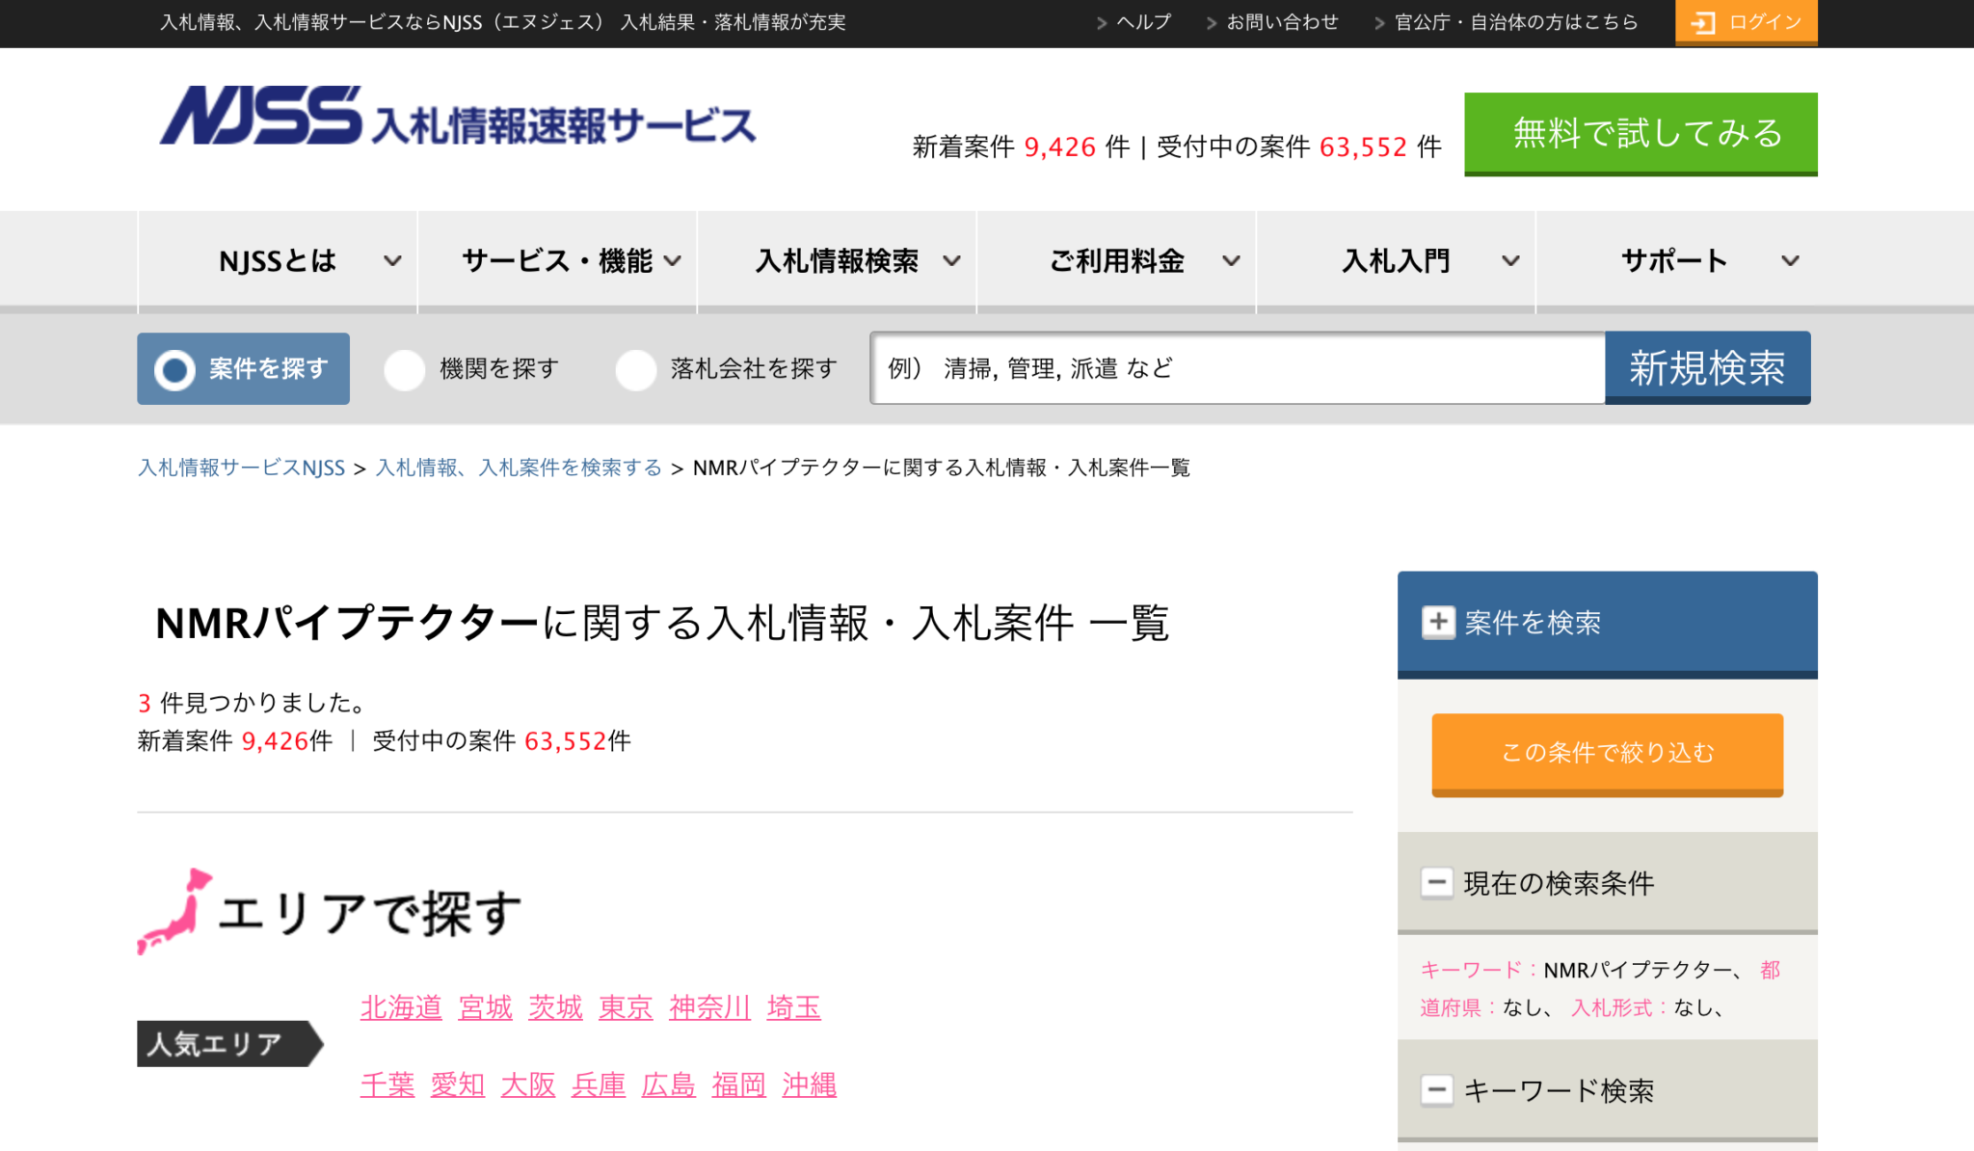1974x1151 pixels.
Task: Click inside the keyword search input field
Action: click(x=1234, y=367)
